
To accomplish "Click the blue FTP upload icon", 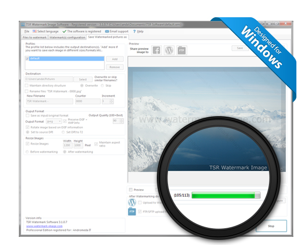I will click(132, 212).
